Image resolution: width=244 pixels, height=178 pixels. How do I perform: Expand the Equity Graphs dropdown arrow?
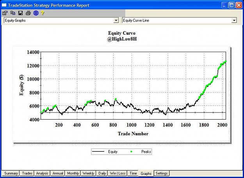pos(116,20)
